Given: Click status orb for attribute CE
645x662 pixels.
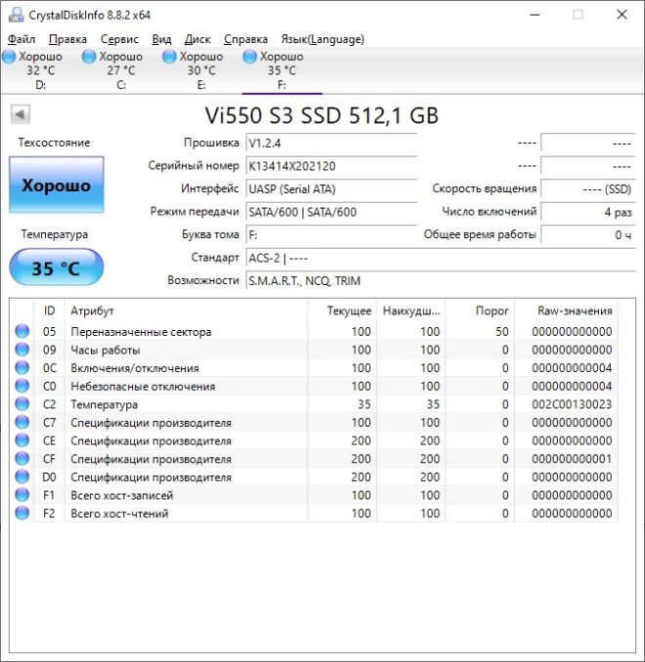Looking at the screenshot, I should [x=21, y=440].
